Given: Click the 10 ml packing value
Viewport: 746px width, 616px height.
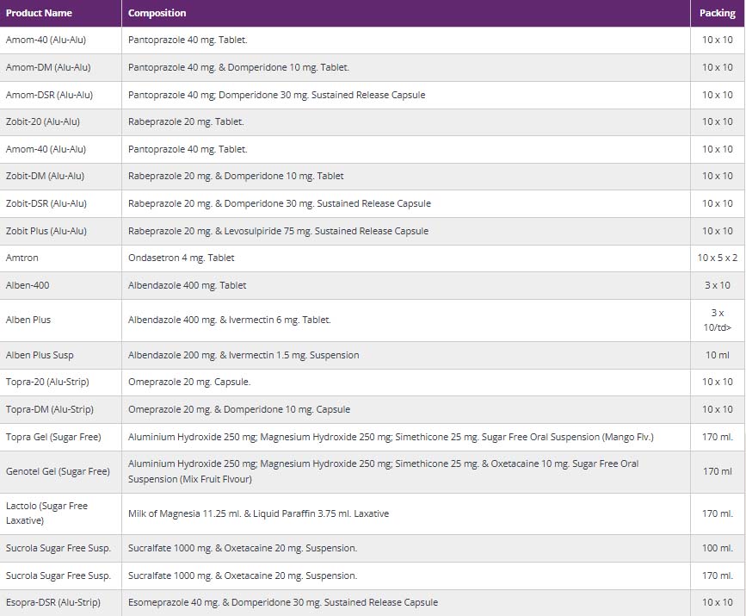Looking at the screenshot, I should pos(717,355).
